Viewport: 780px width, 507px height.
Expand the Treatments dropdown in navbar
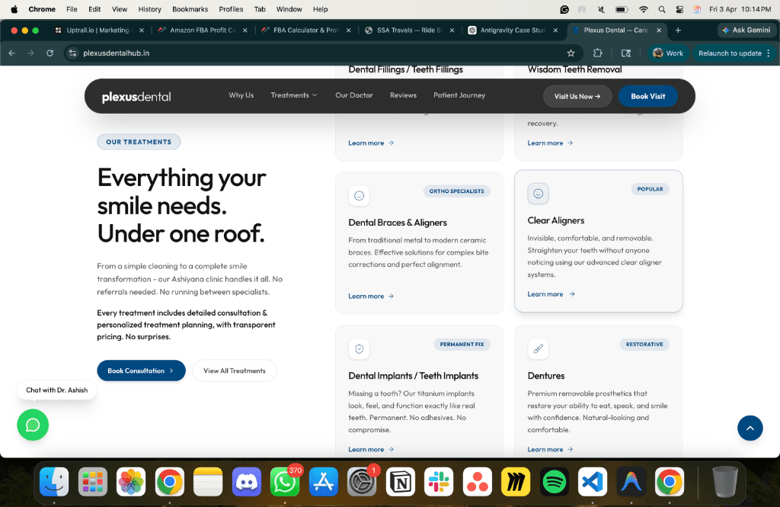294,95
